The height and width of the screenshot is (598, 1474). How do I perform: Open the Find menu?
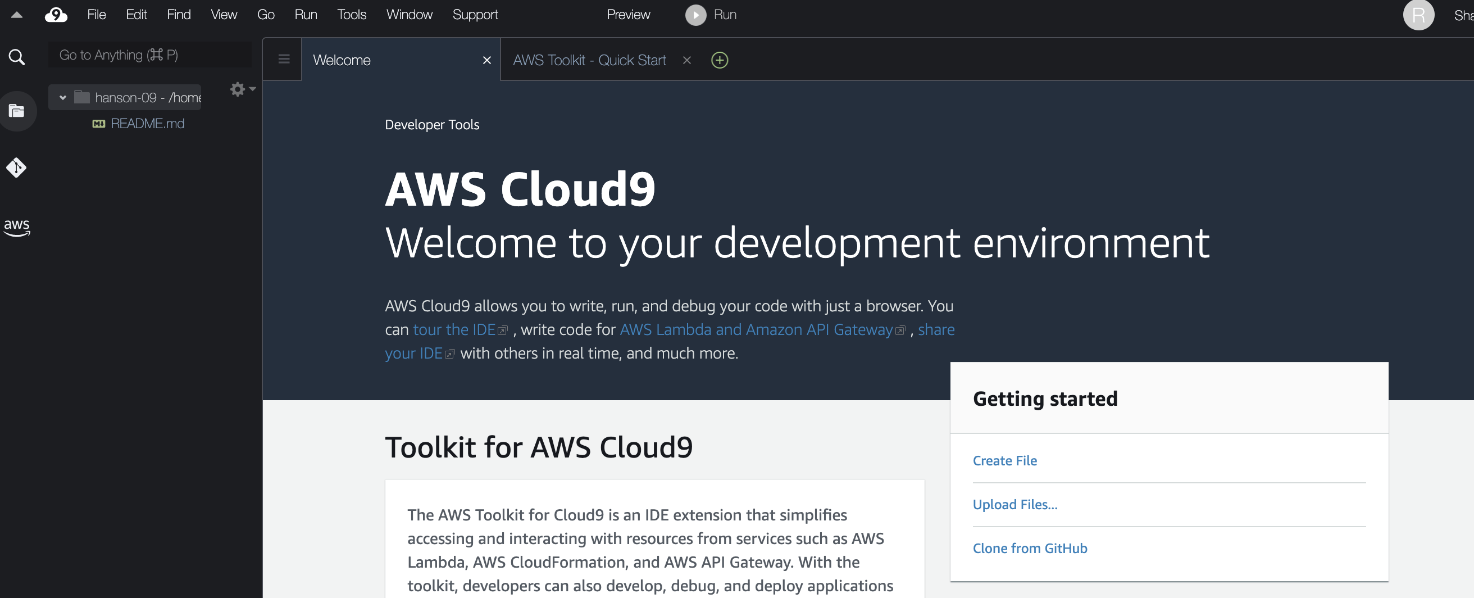coord(179,15)
